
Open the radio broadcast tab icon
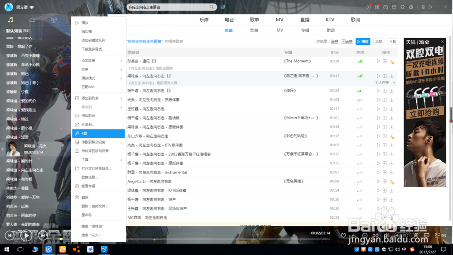(54, 20)
